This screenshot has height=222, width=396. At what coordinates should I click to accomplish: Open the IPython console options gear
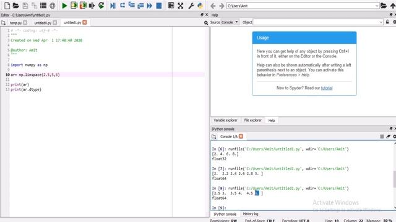[x=394, y=136]
